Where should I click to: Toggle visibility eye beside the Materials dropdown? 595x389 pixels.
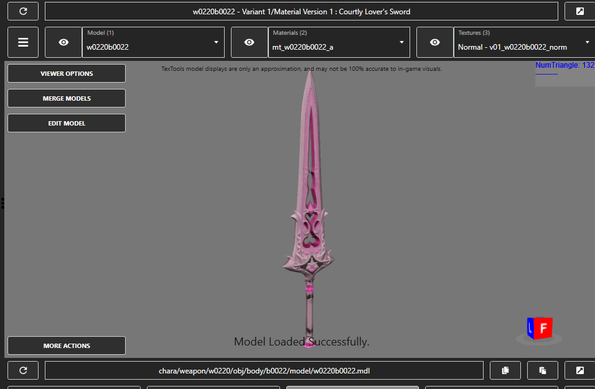tap(250, 42)
